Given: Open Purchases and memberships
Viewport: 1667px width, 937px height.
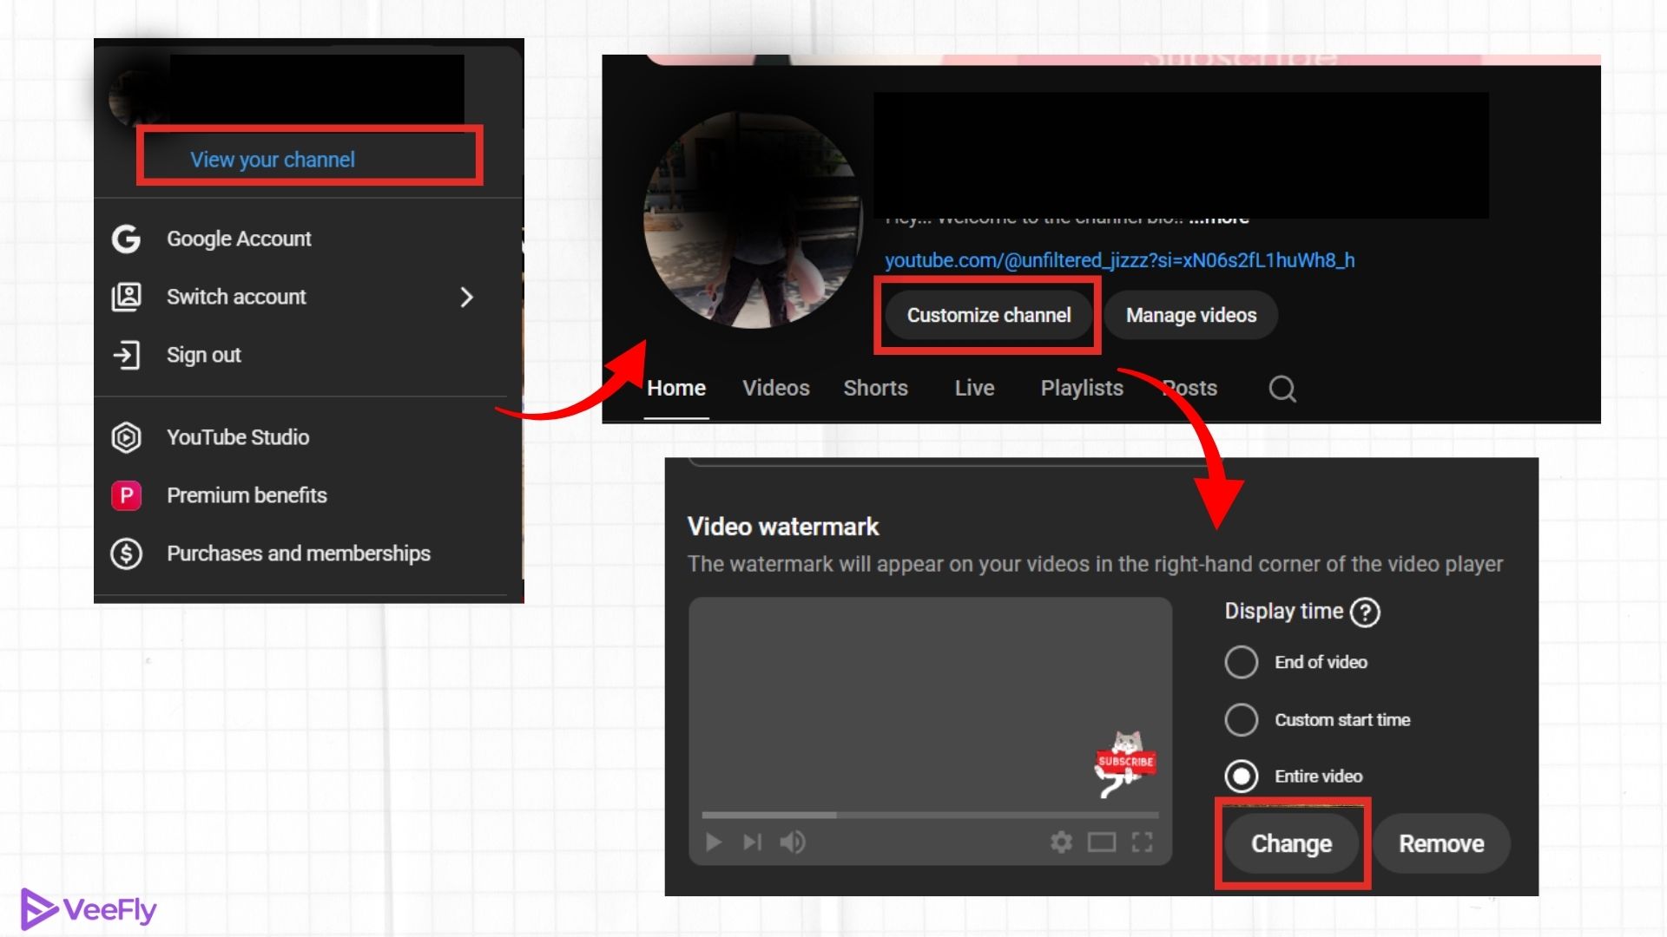Looking at the screenshot, I should coord(299,553).
